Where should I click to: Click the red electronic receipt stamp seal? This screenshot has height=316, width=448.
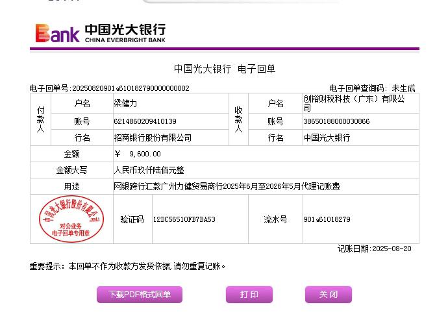click(71, 219)
